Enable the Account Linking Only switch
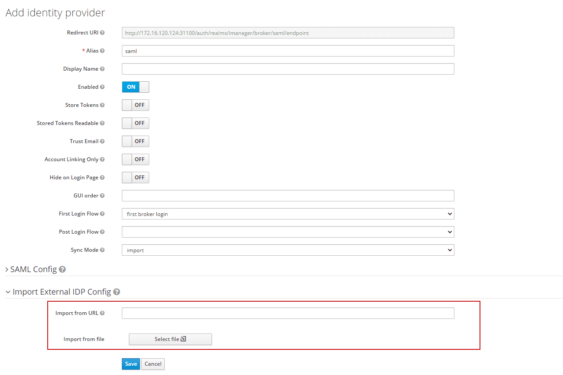 pos(136,159)
